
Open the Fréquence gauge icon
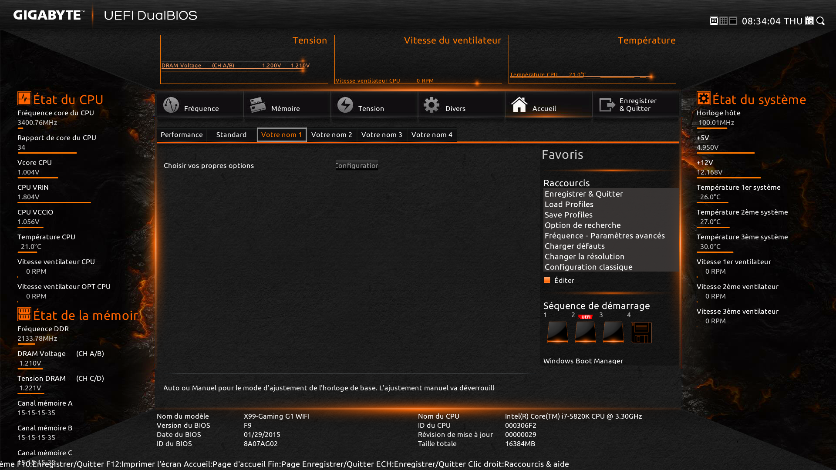coord(171,105)
